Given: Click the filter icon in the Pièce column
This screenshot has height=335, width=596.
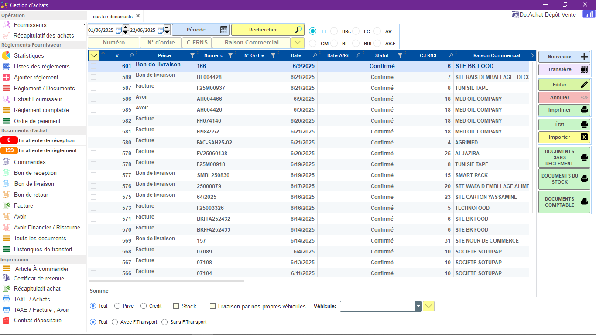Looking at the screenshot, I should 192,55.
